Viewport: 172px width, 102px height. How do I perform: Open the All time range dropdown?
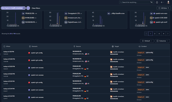coord(163,8)
